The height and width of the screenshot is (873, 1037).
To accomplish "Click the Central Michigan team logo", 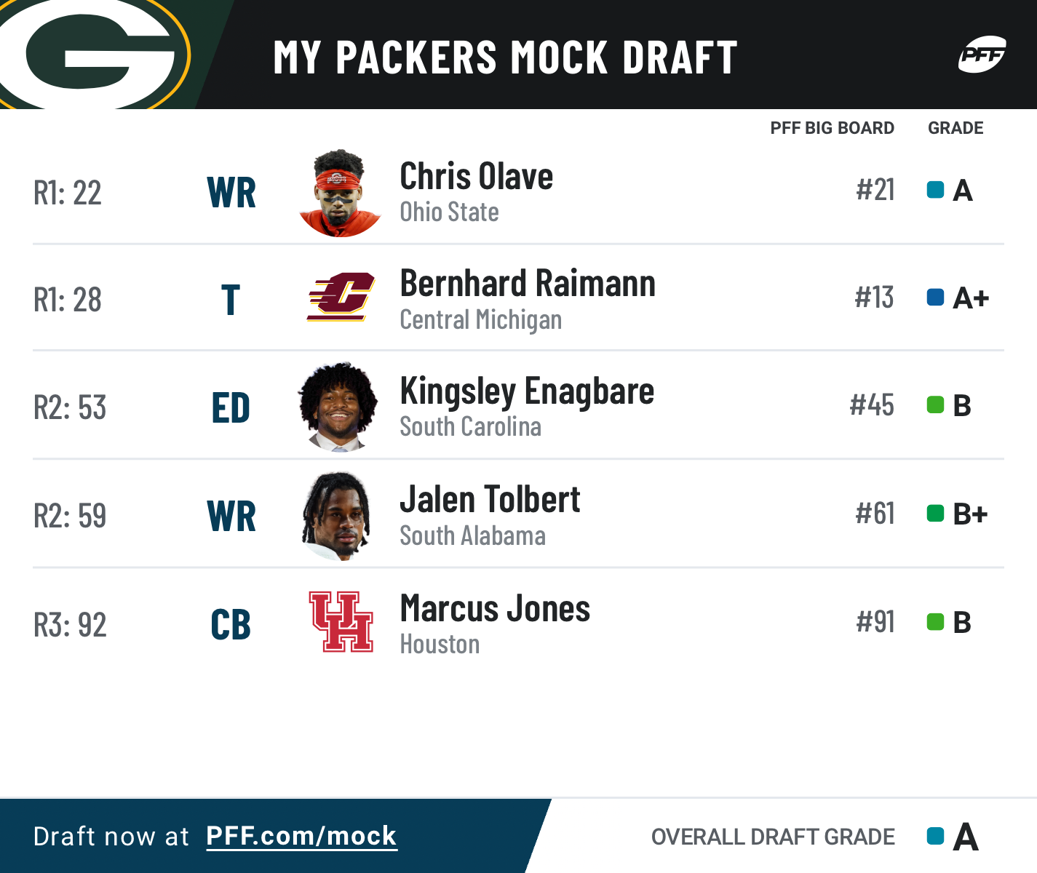I will pyautogui.click(x=340, y=298).
